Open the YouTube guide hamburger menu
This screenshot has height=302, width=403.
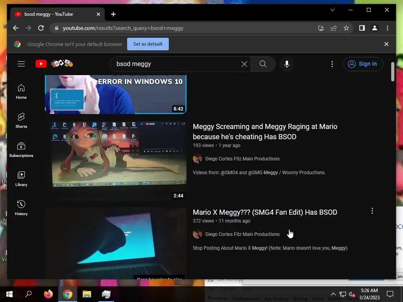click(21, 64)
